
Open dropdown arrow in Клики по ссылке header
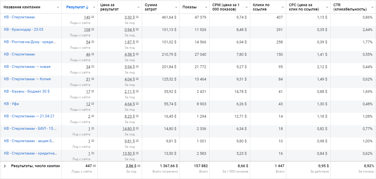click(282, 7)
